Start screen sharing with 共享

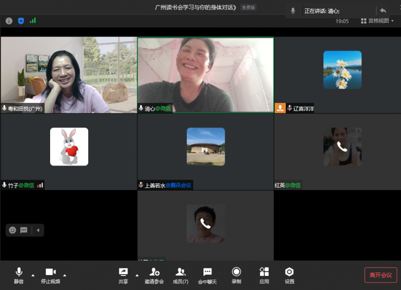coord(123,274)
